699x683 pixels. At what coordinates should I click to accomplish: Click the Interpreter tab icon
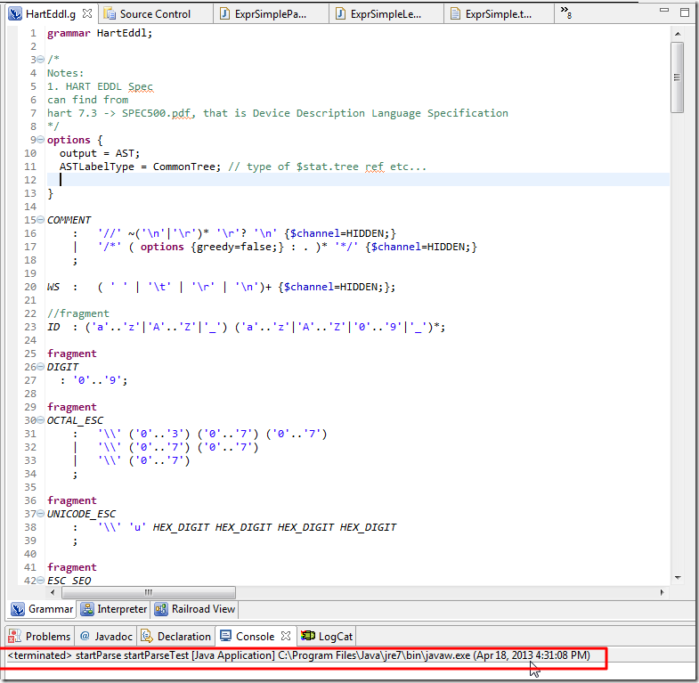pyautogui.click(x=87, y=609)
